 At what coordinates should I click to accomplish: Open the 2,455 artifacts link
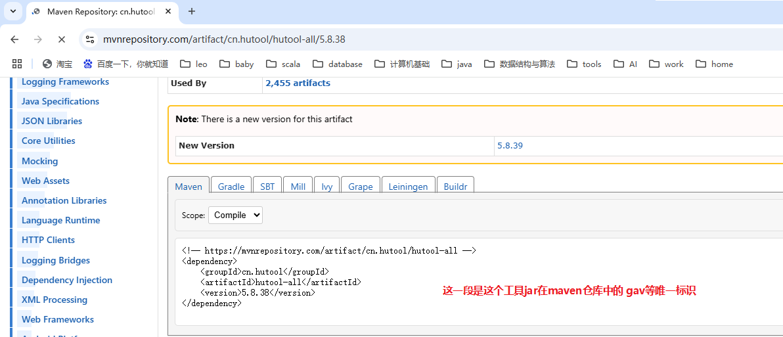(x=298, y=83)
